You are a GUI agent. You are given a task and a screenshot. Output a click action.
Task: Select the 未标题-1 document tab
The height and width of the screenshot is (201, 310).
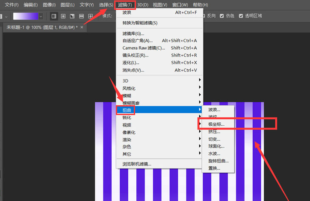(x=42, y=27)
